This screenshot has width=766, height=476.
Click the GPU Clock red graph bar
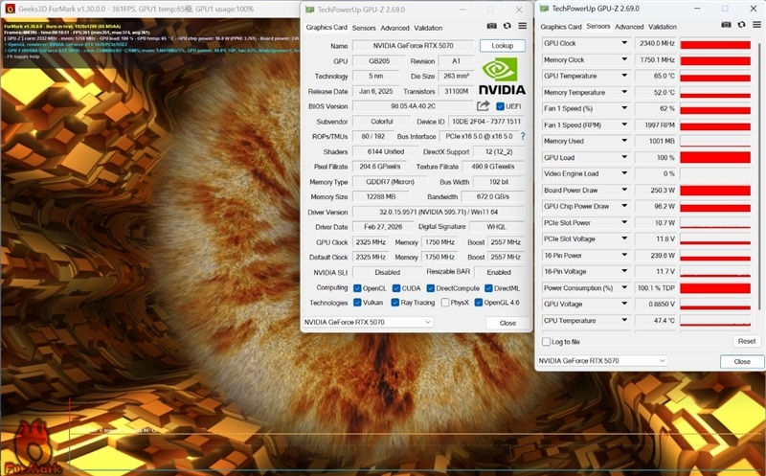click(715, 43)
